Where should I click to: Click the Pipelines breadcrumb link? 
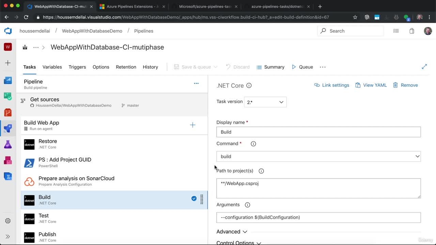(x=144, y=31)
